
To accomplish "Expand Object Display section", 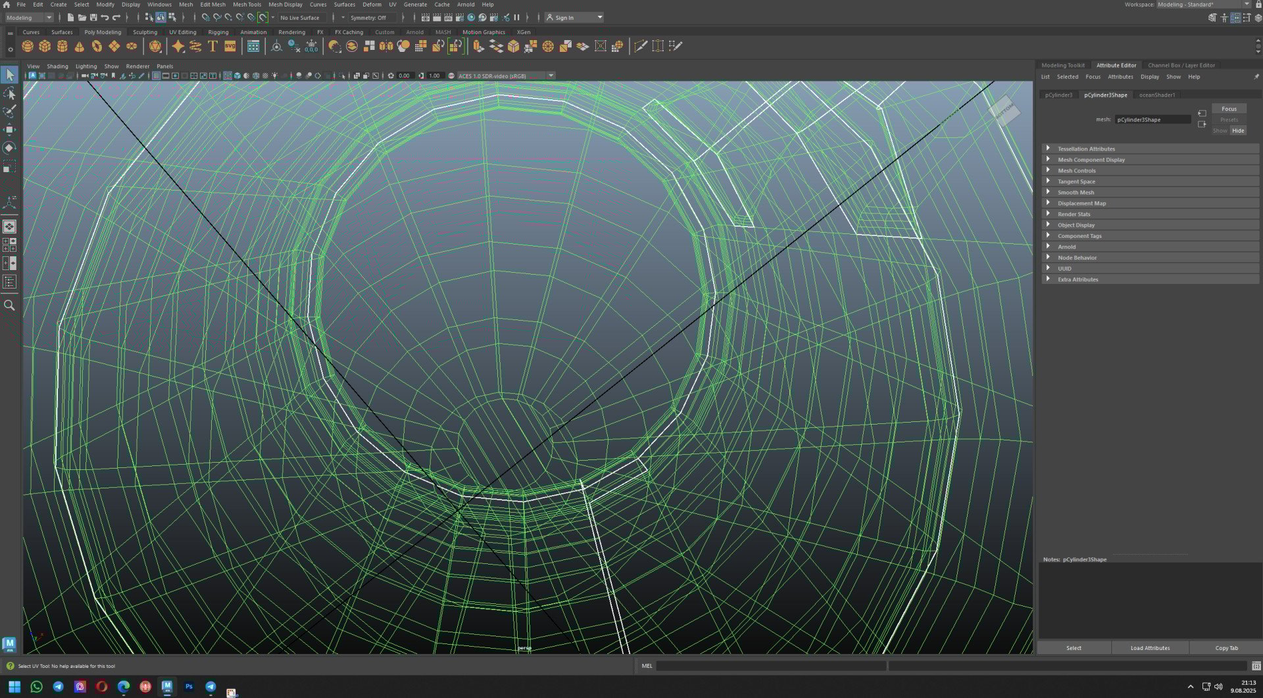I will pos(1151,225).
